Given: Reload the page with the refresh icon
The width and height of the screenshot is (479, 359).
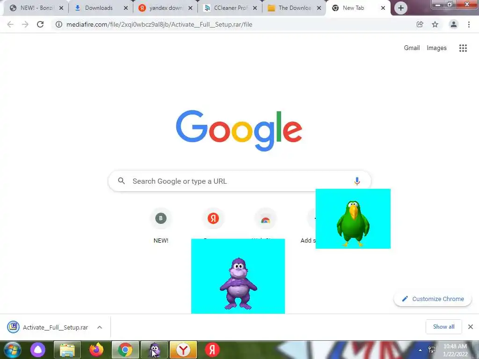Looking at the screenshot, I should coord(40,24).
